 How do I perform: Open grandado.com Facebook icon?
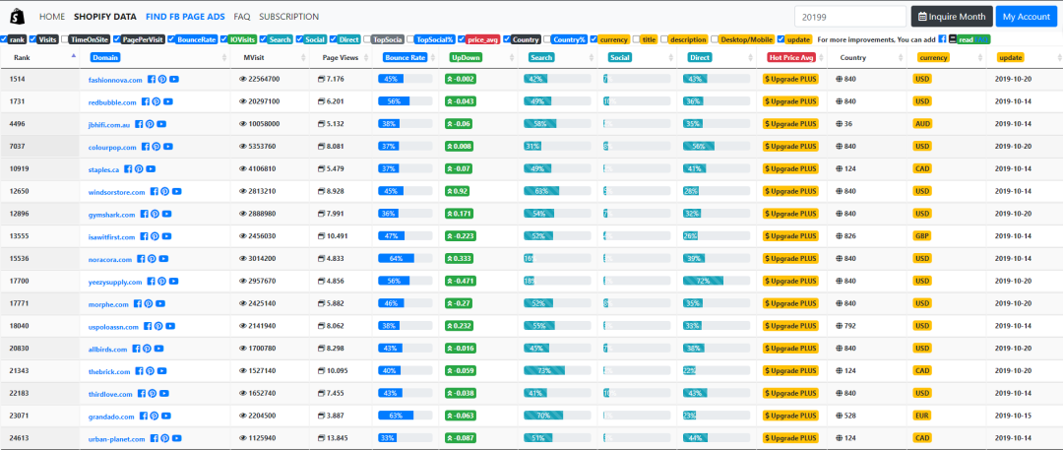[x=143, y=417]
